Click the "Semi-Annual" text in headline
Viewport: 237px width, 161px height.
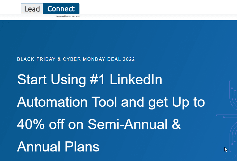128,124
